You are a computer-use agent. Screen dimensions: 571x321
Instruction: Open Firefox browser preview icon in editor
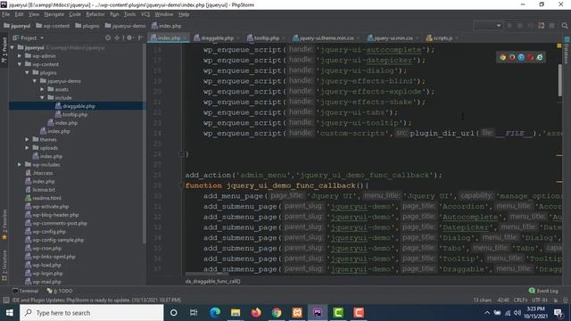click(512, 57)
